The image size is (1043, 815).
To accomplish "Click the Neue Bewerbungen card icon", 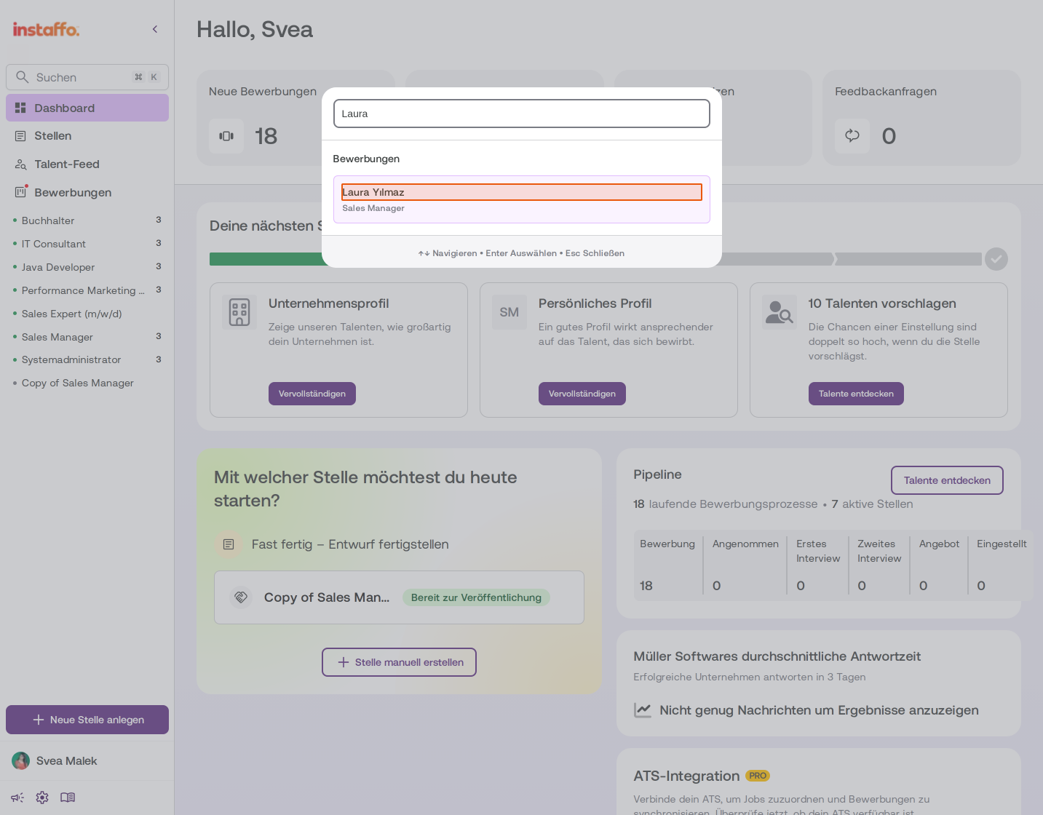I will point(226,136).
